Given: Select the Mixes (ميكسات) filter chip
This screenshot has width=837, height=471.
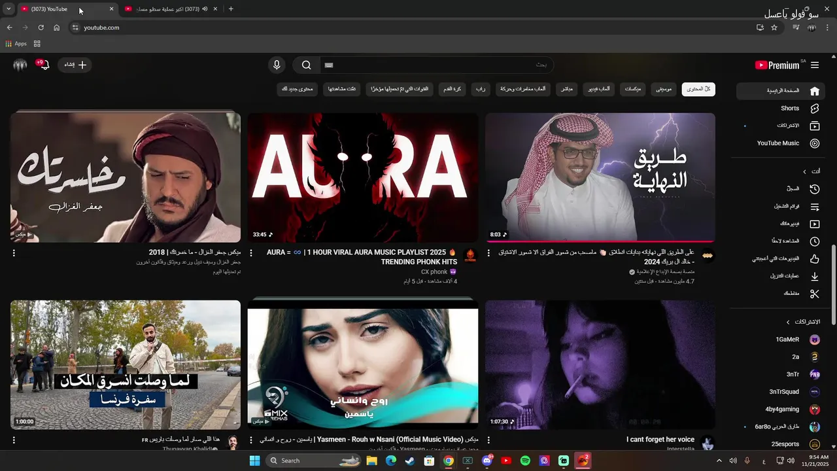Looking at the screenshot, I should (632, 89).
